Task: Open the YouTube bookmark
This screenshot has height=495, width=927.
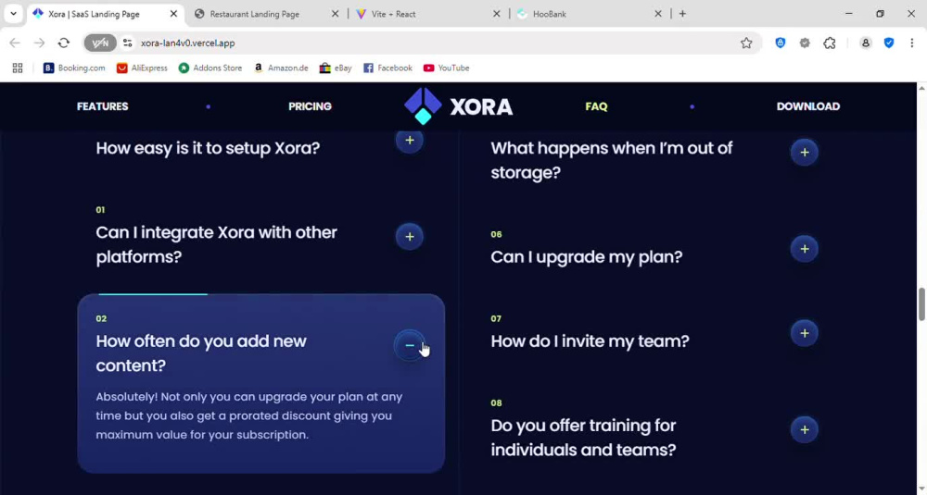Action: point(446,68)
